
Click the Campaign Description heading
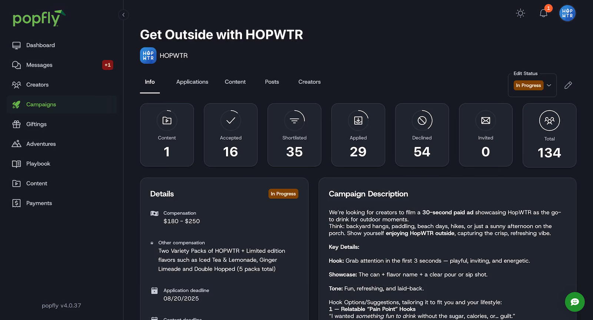[x=368, y=194]
